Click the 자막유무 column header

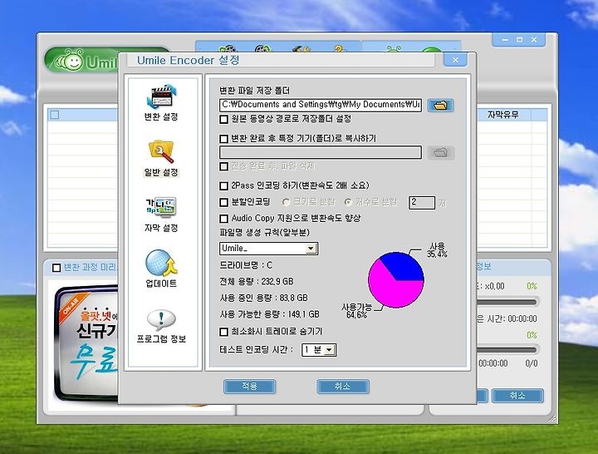click(x=503, y=115)
